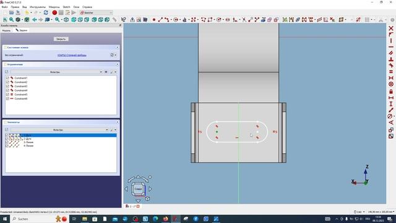Toggle Constraint6 checkbox
The image size is (396, 223).
point(7,98)
